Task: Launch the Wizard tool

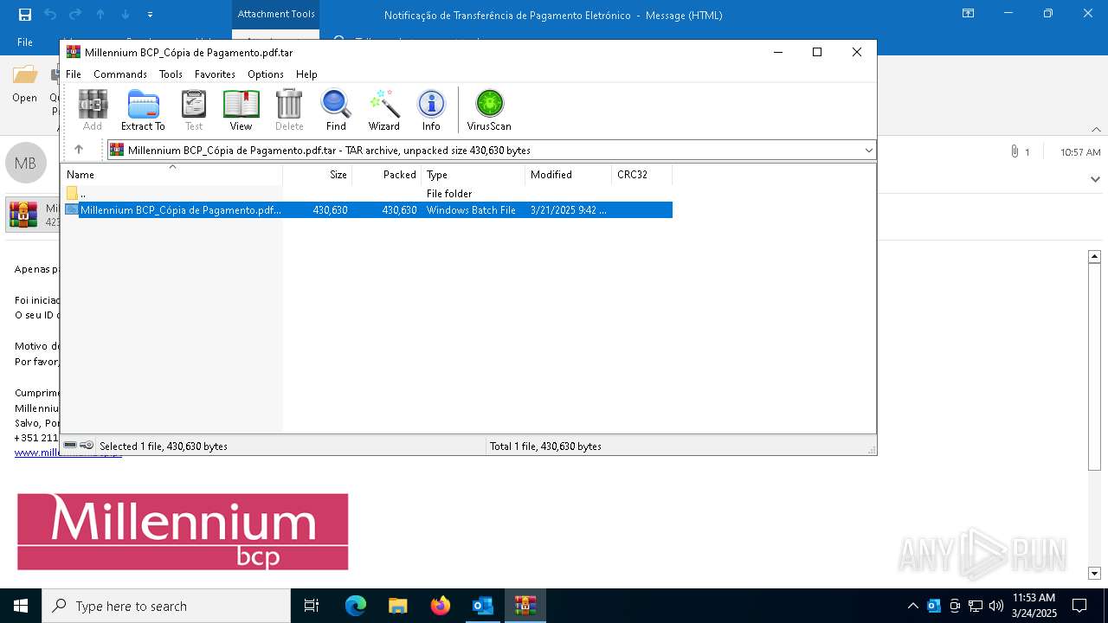Action: tap(384, 110)
